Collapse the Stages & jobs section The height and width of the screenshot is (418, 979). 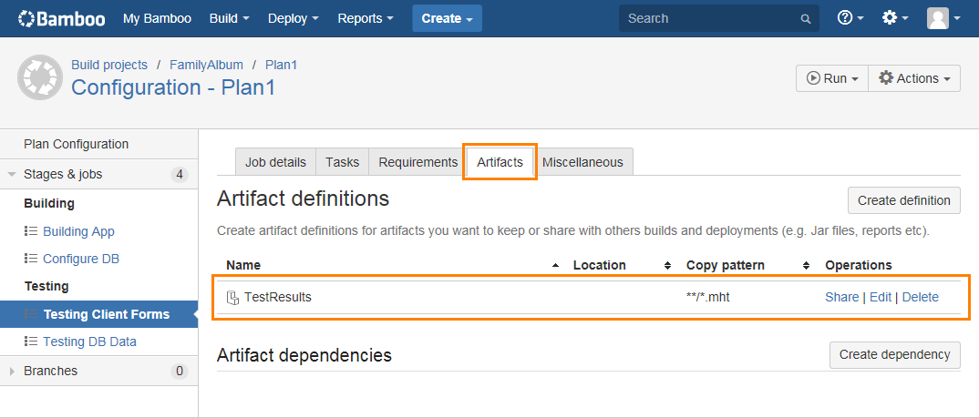(13, 174)
